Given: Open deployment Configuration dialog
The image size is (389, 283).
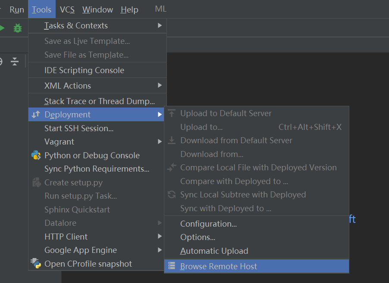Looking at the screenshot, I should pos(208,224).
